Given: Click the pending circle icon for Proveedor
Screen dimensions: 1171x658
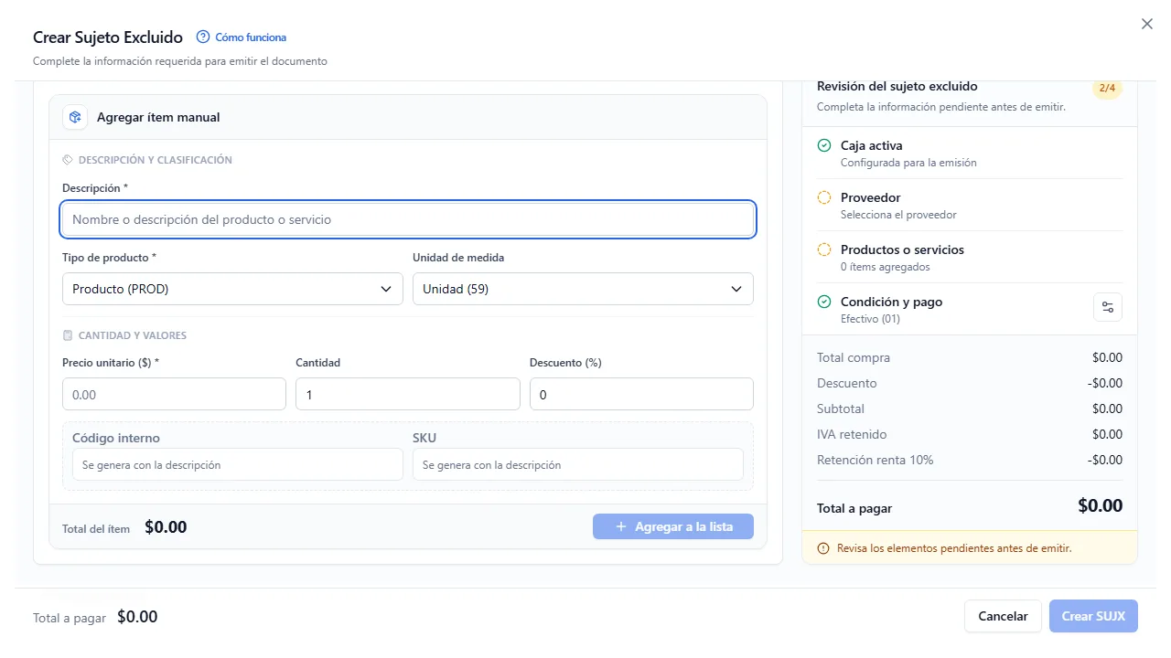Looking at the screenshot, I should [x=824, y=197].
